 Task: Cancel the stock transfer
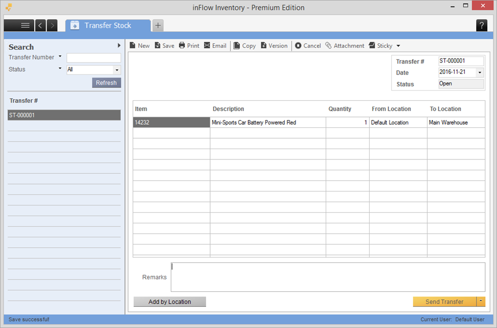coord(308,46)
